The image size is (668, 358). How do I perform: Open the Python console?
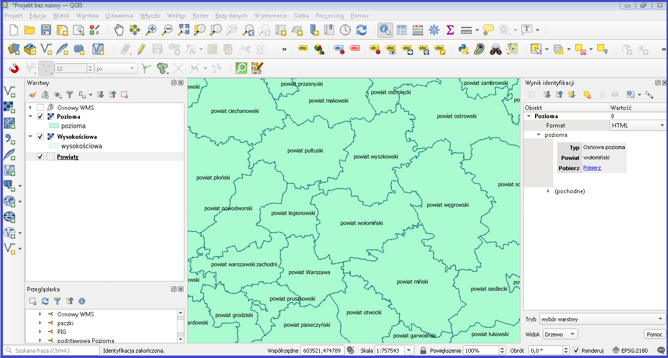coord(463,49)
